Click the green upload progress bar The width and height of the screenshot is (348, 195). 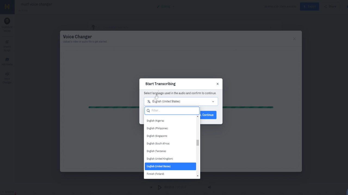(181, 107)
